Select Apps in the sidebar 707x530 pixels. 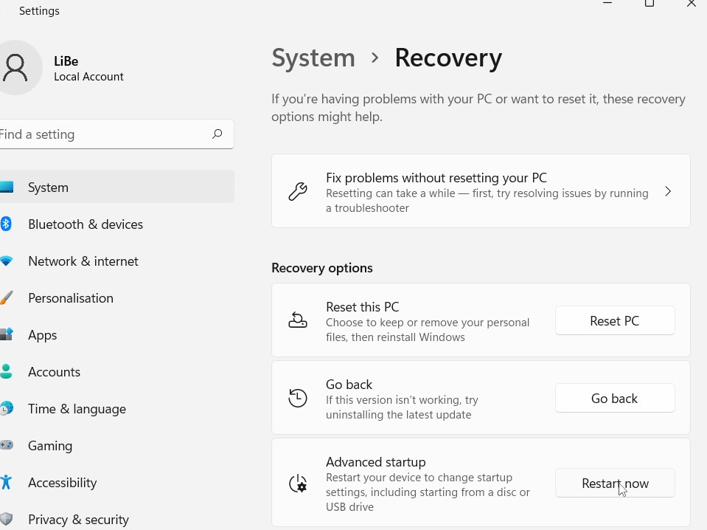pos(43,335)
